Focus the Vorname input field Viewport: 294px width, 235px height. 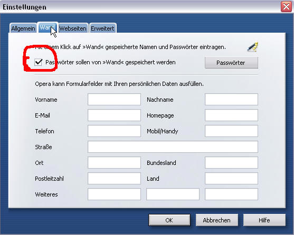coord(114,100)
